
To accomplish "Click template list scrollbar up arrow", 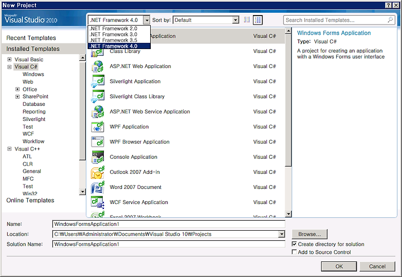I will click(289, 31).
